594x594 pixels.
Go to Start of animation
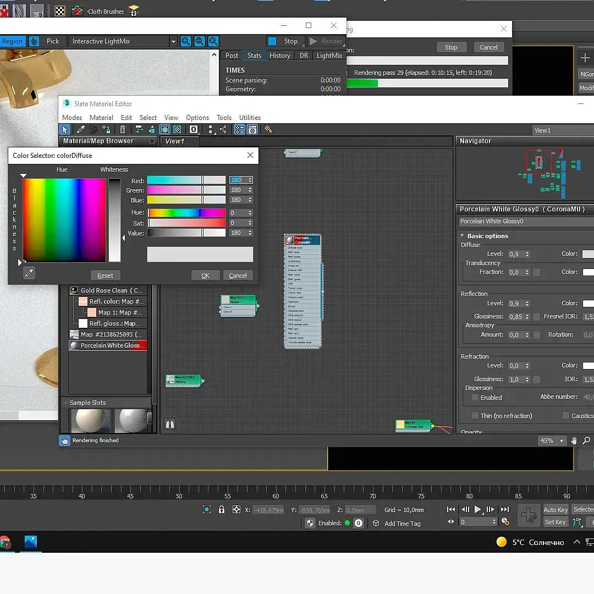tap(451, 509)
